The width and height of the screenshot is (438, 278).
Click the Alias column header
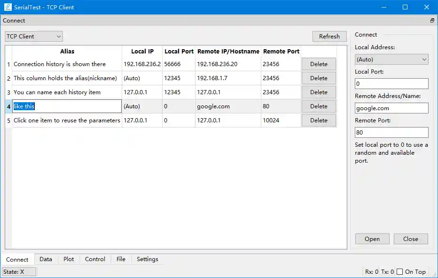point(67,51)
